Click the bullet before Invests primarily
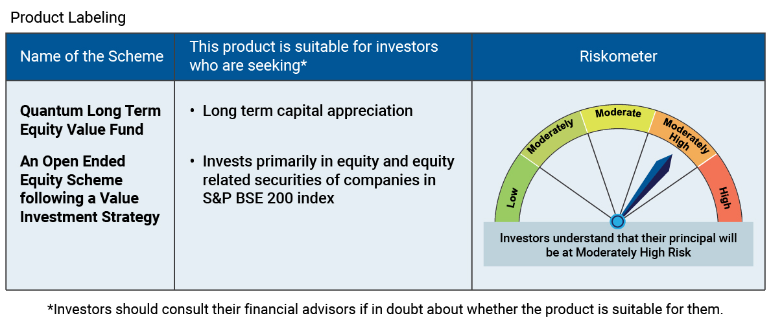The height and width of the screenshot is (331, 771). click(x=192, y=162)
